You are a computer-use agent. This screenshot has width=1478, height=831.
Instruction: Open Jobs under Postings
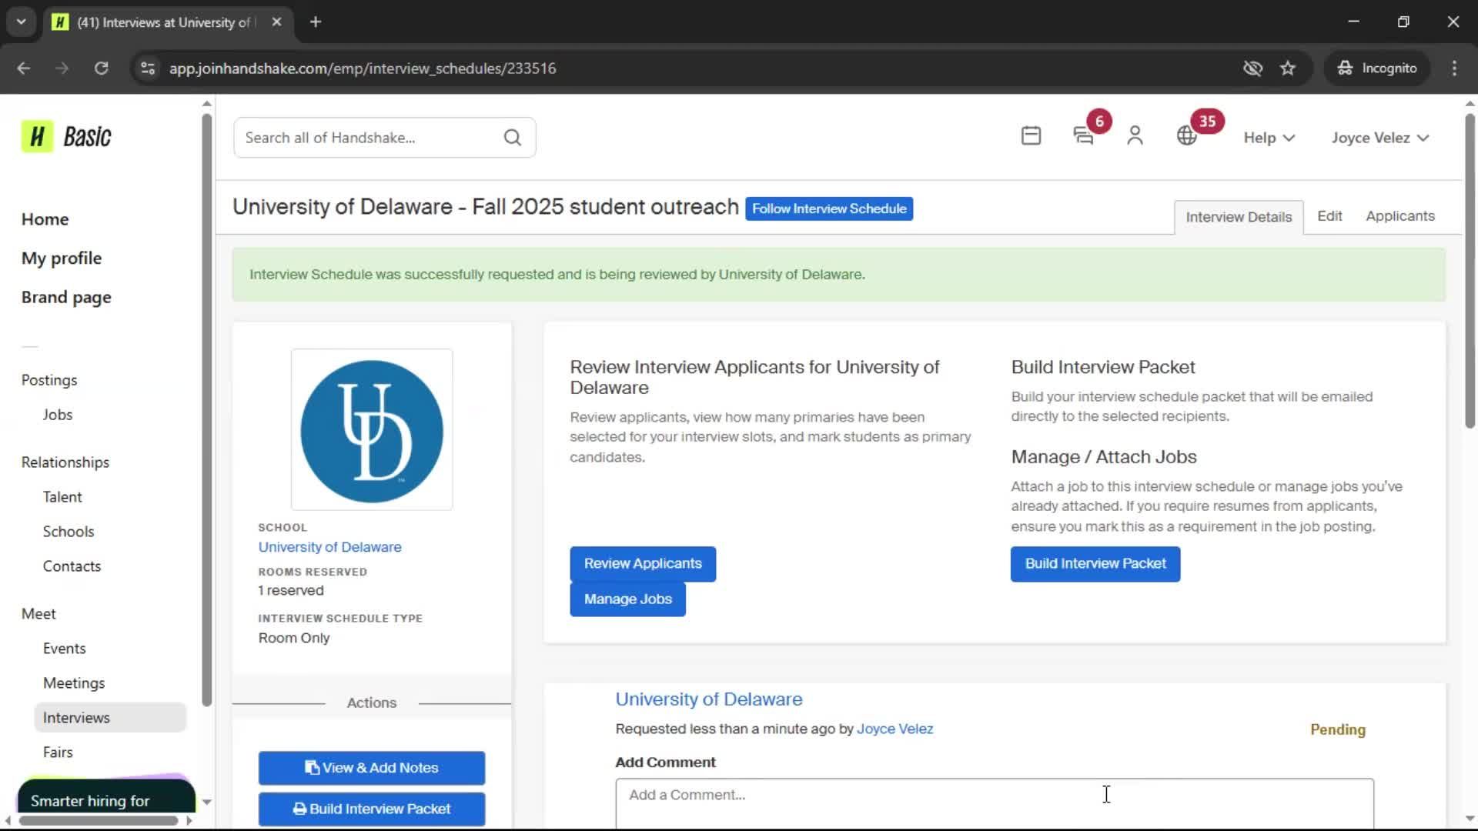point(58,415)
